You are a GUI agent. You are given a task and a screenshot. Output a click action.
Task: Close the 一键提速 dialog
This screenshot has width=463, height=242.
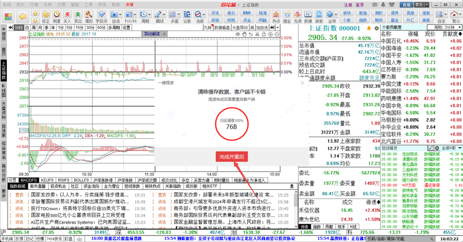[x=302, y=83]
